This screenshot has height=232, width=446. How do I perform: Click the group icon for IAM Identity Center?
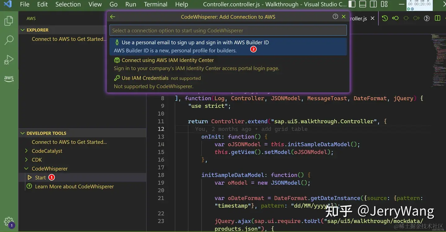(117, 60)
